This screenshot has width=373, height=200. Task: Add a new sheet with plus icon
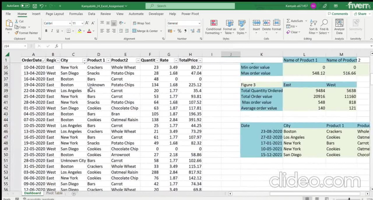point(74,194)
